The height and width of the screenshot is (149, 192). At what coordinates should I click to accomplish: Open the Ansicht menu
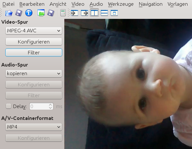[58, 4]
